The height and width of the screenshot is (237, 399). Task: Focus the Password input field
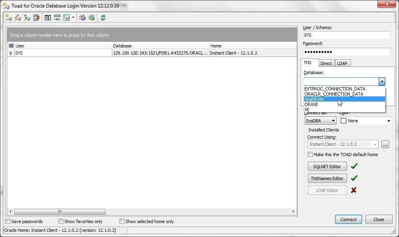(346, 52)
